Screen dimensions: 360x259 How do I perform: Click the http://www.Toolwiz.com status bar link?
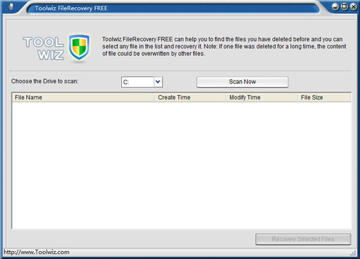coord(37,252)
